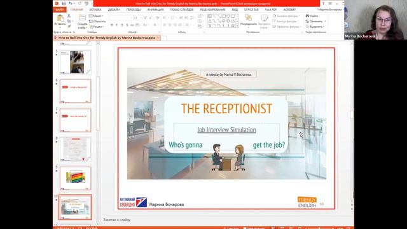
Task: Click the Help question mark icon
Action: (323, 4)
